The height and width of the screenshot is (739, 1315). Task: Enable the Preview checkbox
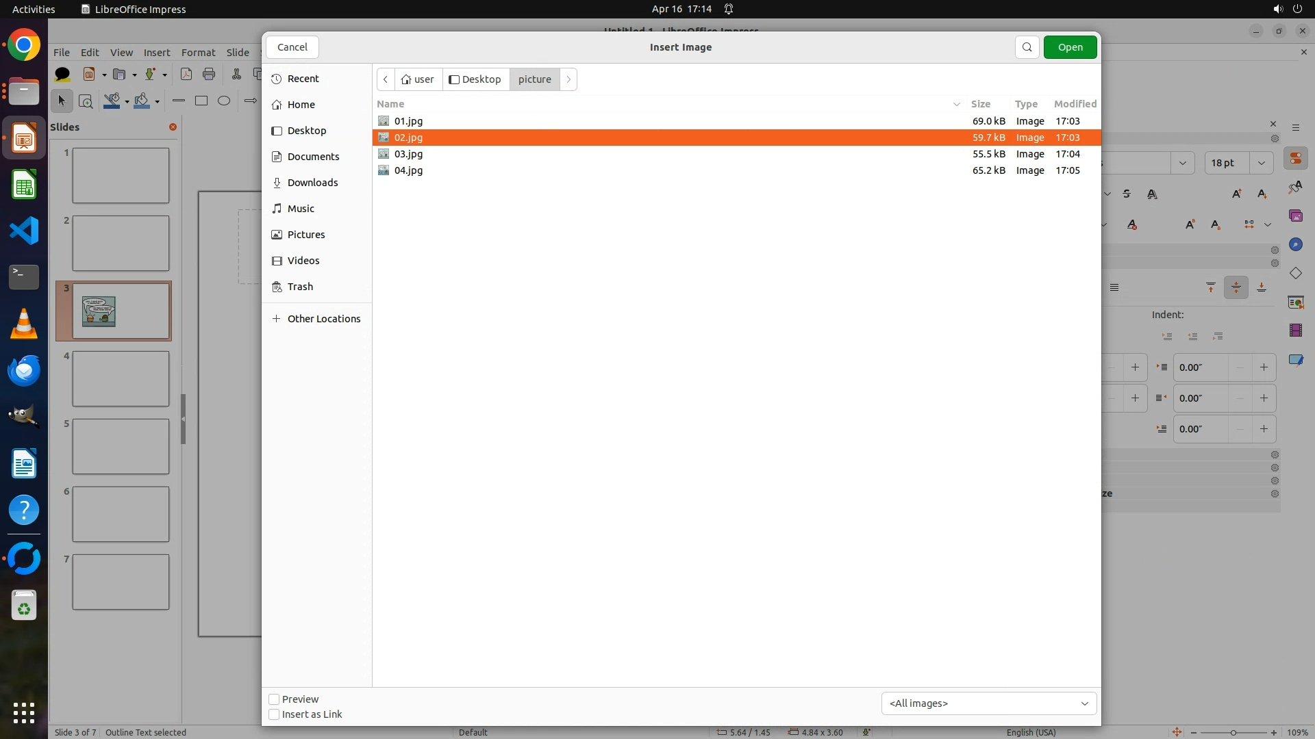pyautogui.click(x=274, y=699)
